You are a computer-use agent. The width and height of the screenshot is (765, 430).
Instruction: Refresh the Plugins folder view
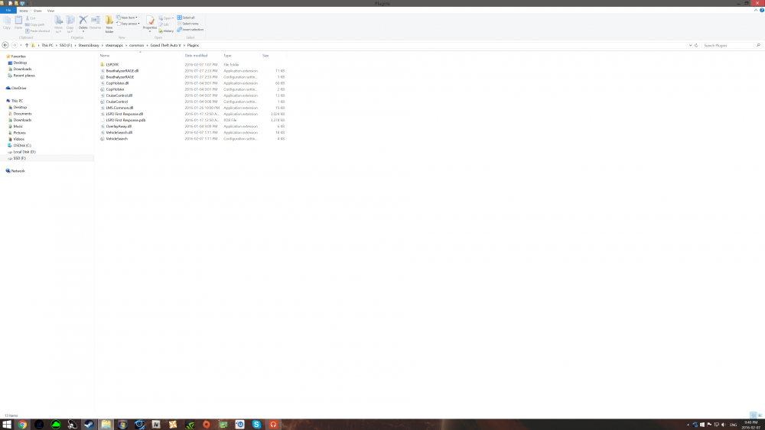click(696, 45)
